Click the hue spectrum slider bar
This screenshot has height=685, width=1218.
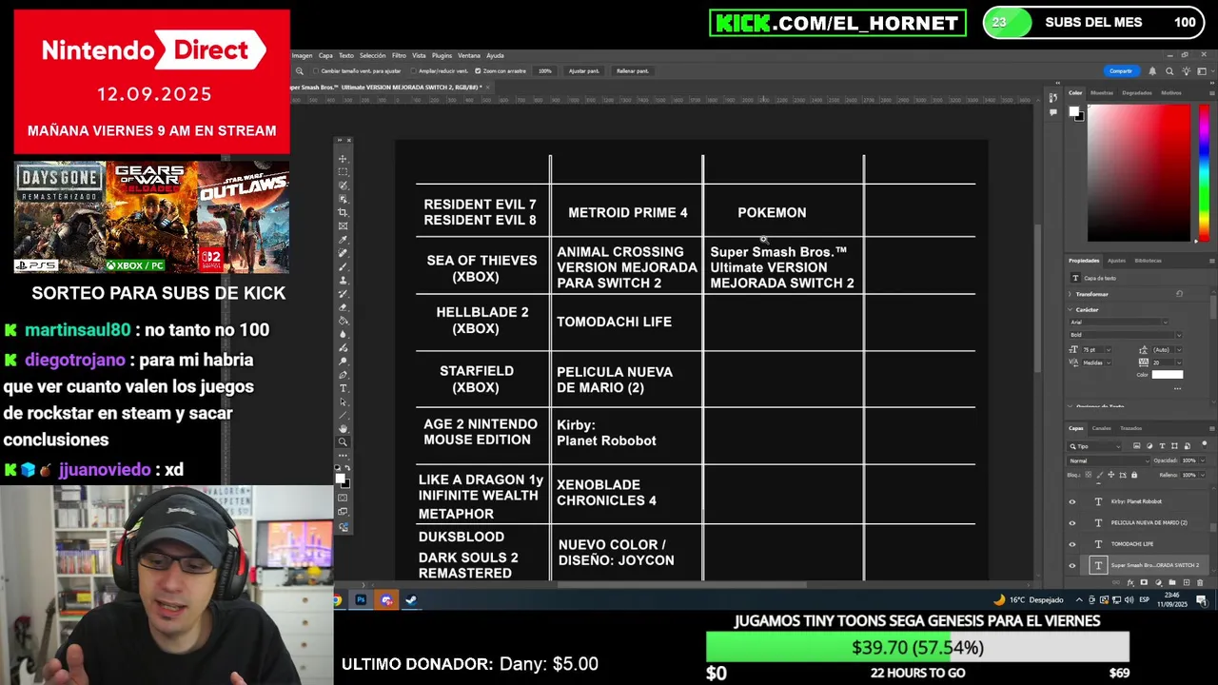pyautogui.click(x=1204, y=173)
